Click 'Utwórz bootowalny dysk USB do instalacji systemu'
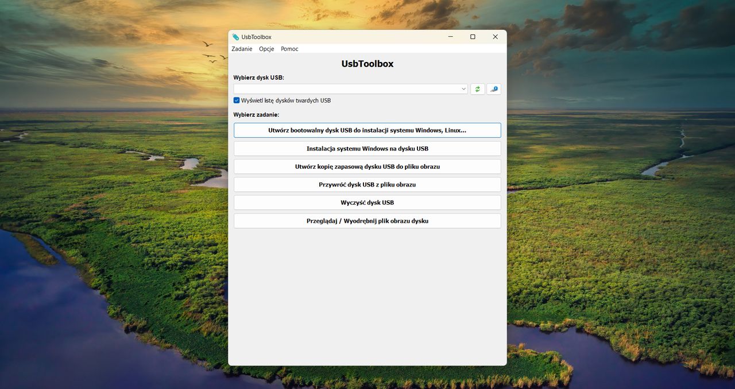735x389 pixels. coord(367,130)
